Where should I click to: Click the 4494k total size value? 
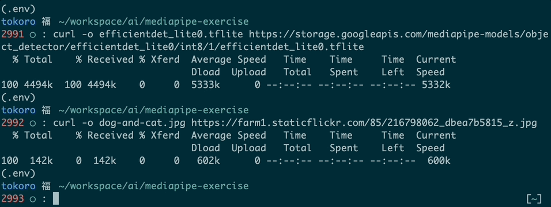click(x=38, y=85)
